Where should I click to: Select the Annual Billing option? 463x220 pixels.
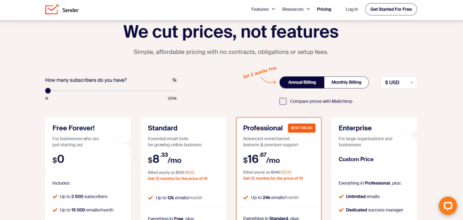point(302,82)
